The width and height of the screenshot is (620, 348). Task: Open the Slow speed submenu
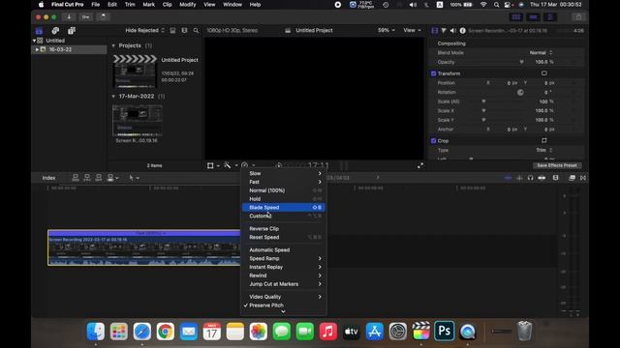284,174
